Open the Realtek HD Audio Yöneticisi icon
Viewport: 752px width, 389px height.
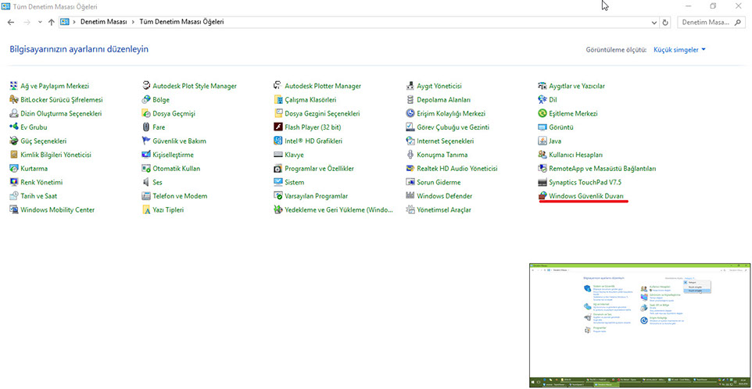pos(410,169)
